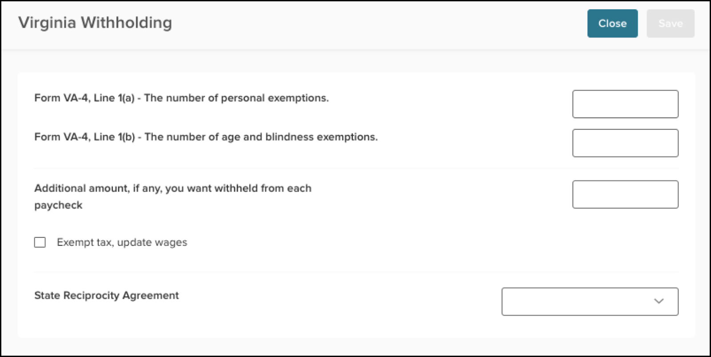The height and width of the screenshot is (357, 711).
Task: Click the Form VA-4, Line 1(a) label
Action: click(x=181, y=98)
